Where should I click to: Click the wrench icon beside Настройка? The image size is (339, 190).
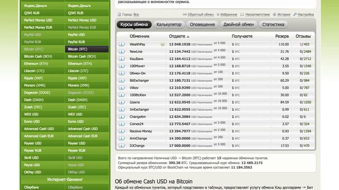295,14
